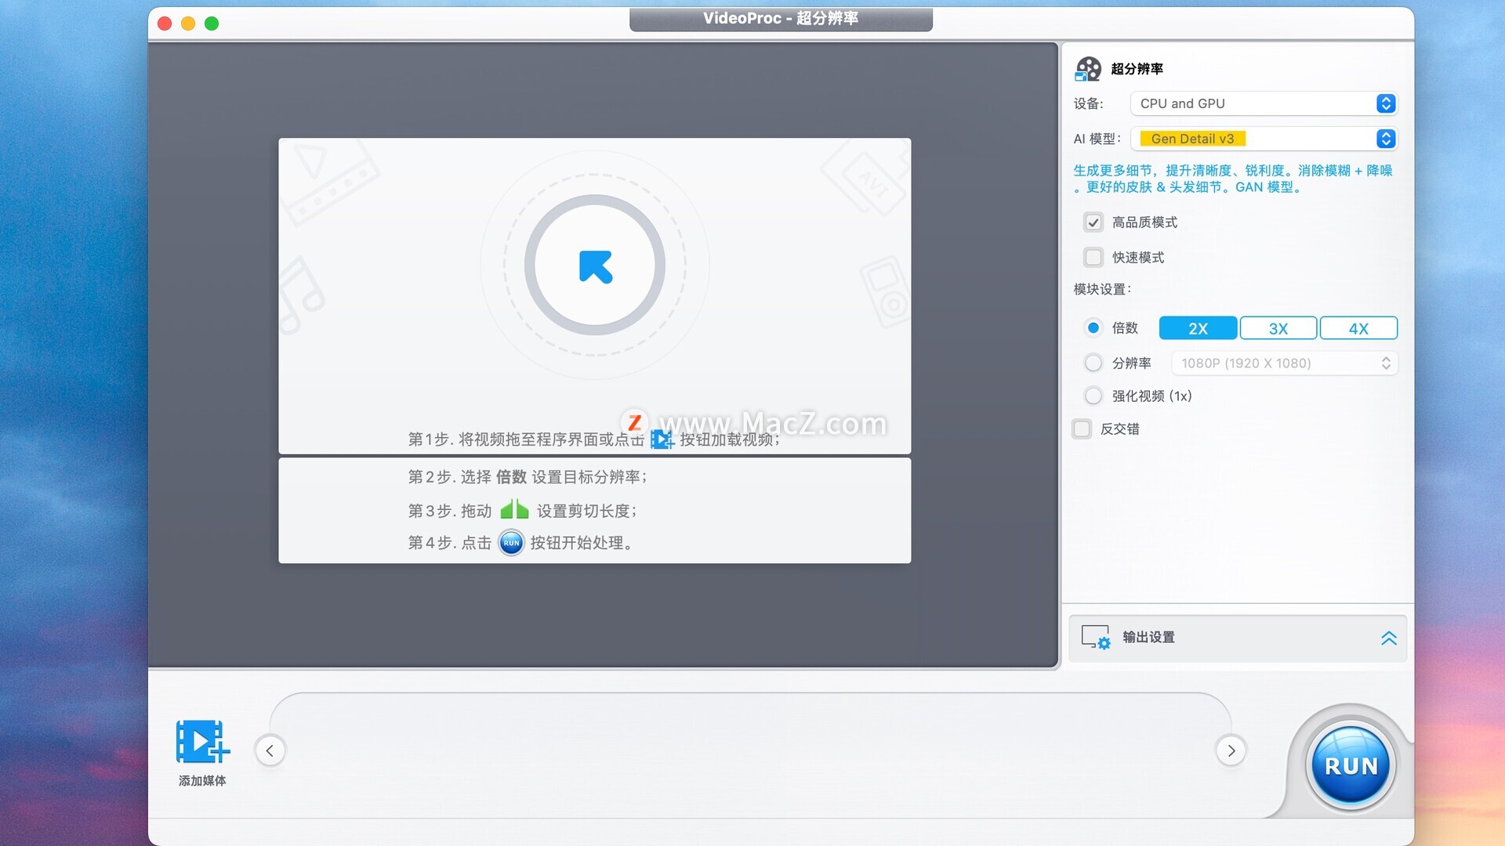Open the 1080P (1920 X 1080) resolution dropdown

[x=1284, y=363]
